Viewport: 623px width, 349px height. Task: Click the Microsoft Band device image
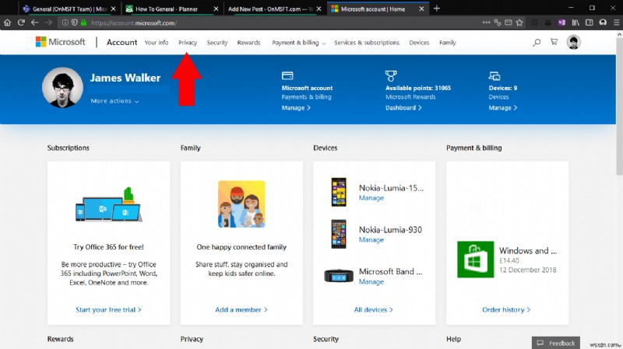339,276
